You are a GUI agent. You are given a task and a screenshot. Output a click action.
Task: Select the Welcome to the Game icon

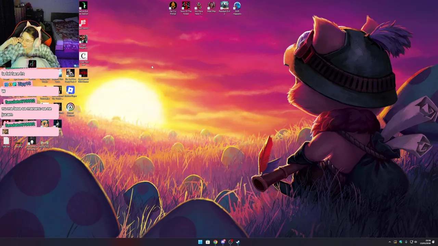[x=31, y=144]
